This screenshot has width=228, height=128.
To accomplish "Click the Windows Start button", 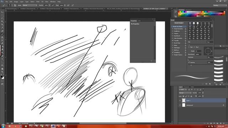I will [3, 126].
